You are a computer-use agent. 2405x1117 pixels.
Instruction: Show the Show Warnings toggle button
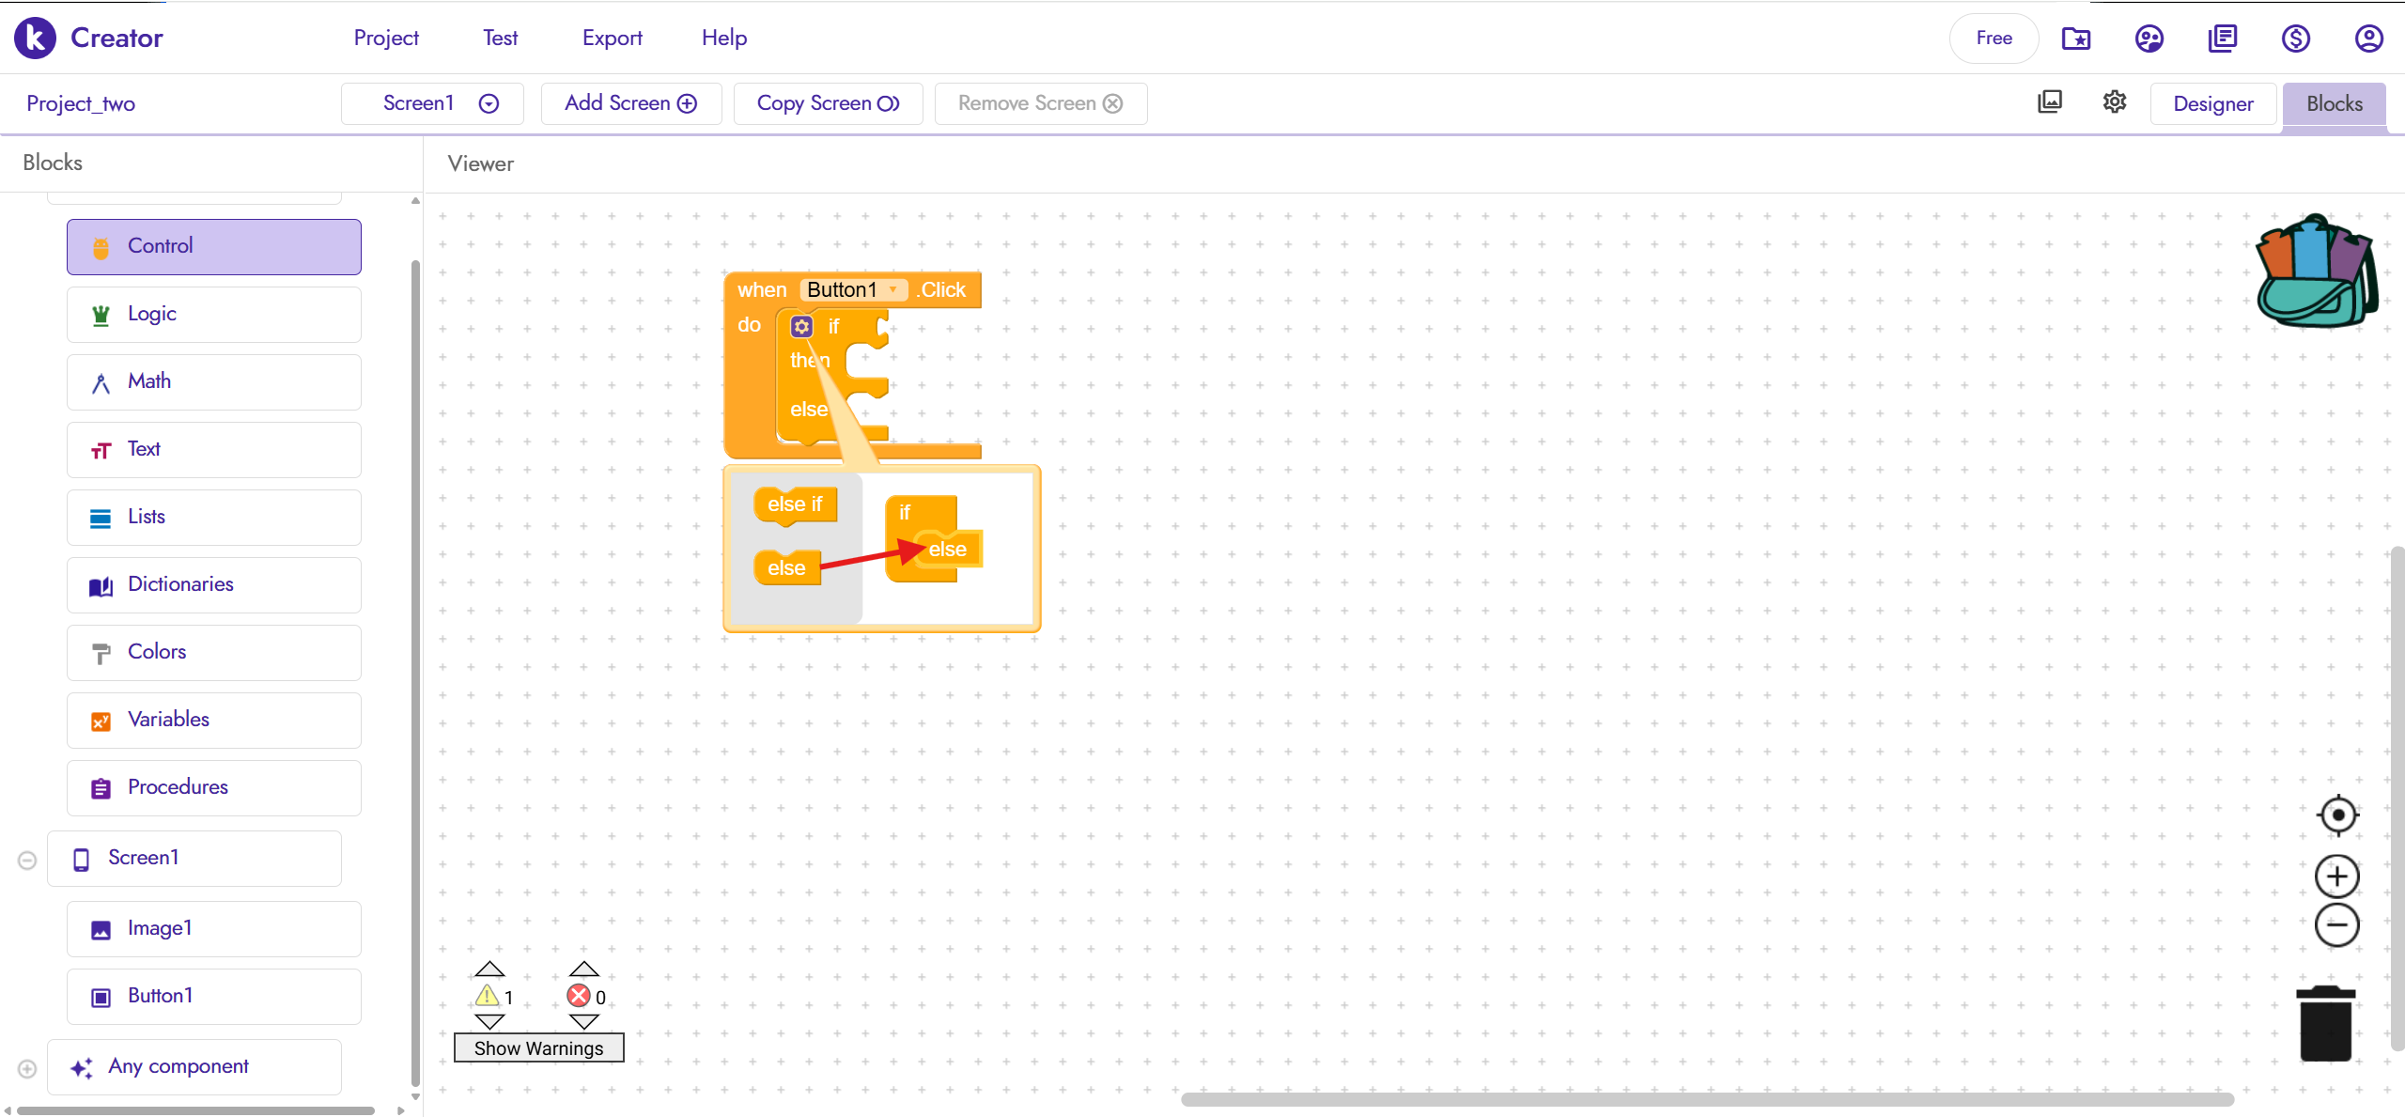(538, 1047)
